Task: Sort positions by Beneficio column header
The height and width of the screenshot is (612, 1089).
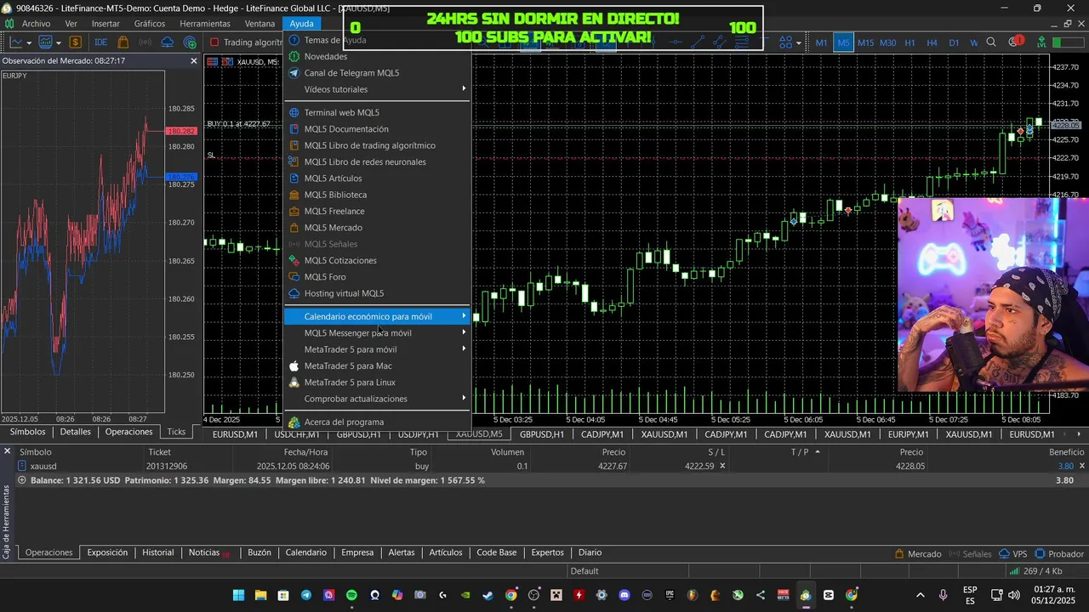Action: (x=1066, y=452)
